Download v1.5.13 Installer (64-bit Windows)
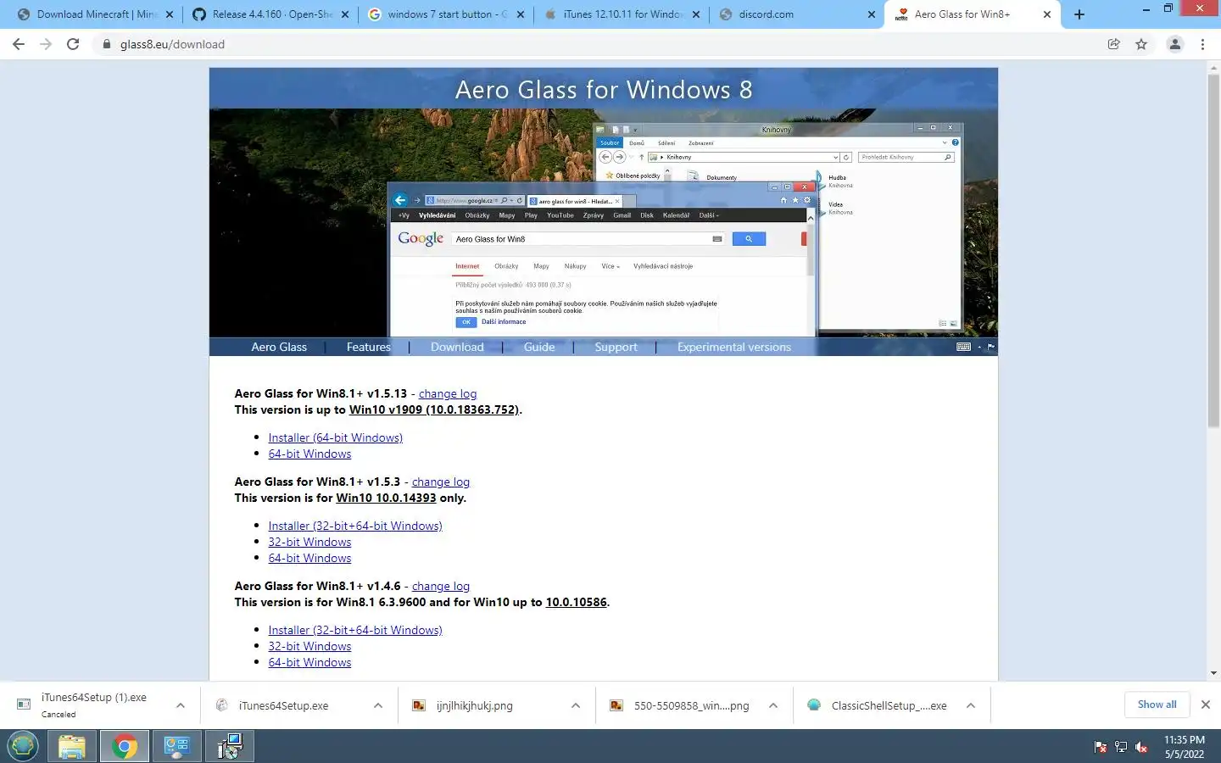Viewport: 1221px width, 763px height. (x=335, y=437)
